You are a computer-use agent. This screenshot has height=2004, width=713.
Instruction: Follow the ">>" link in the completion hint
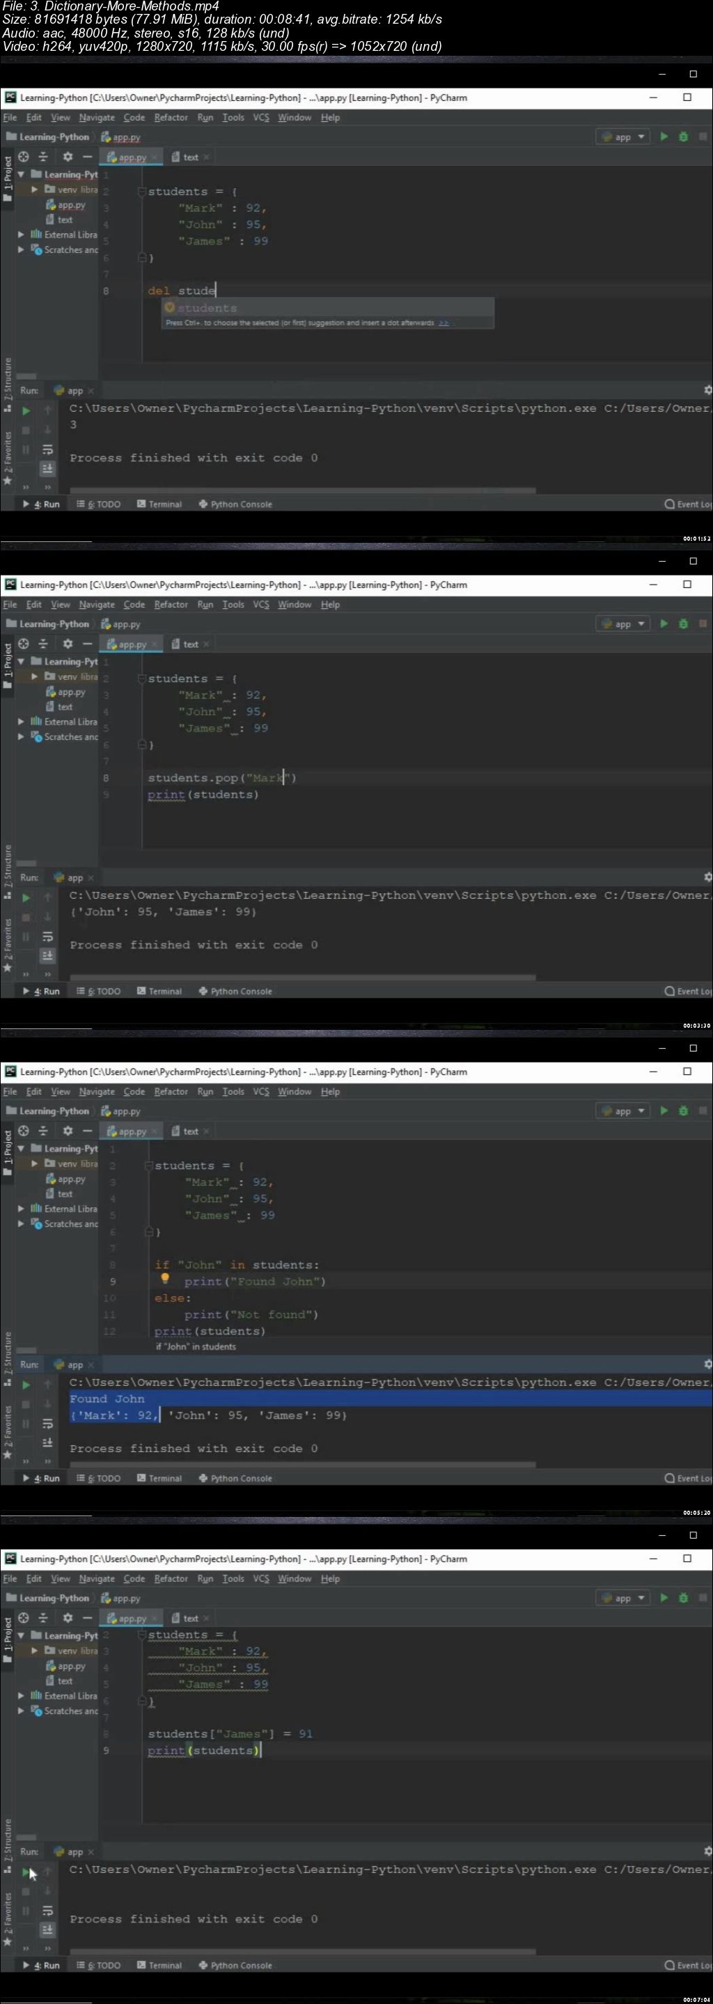[x=444, y=323]
